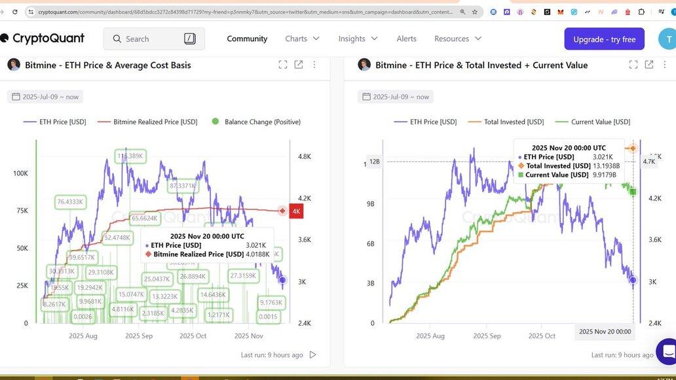Expand the Resources dropdown menu
This screenshot has height=380, width=676.
(x=458, y=39)
